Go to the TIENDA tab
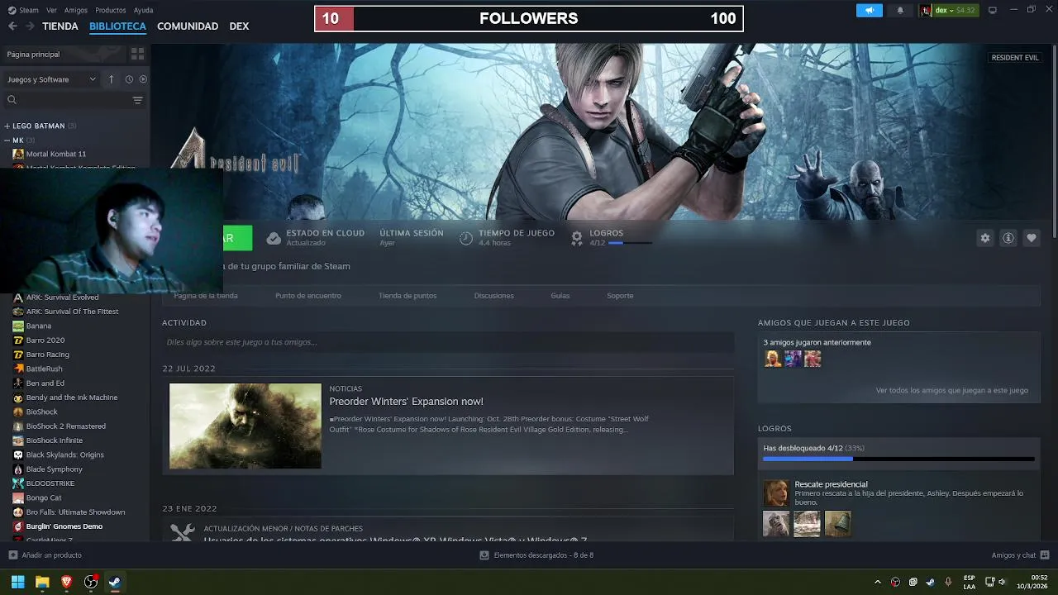Viewport: 1058px width, 595px height. pos(60,26)
